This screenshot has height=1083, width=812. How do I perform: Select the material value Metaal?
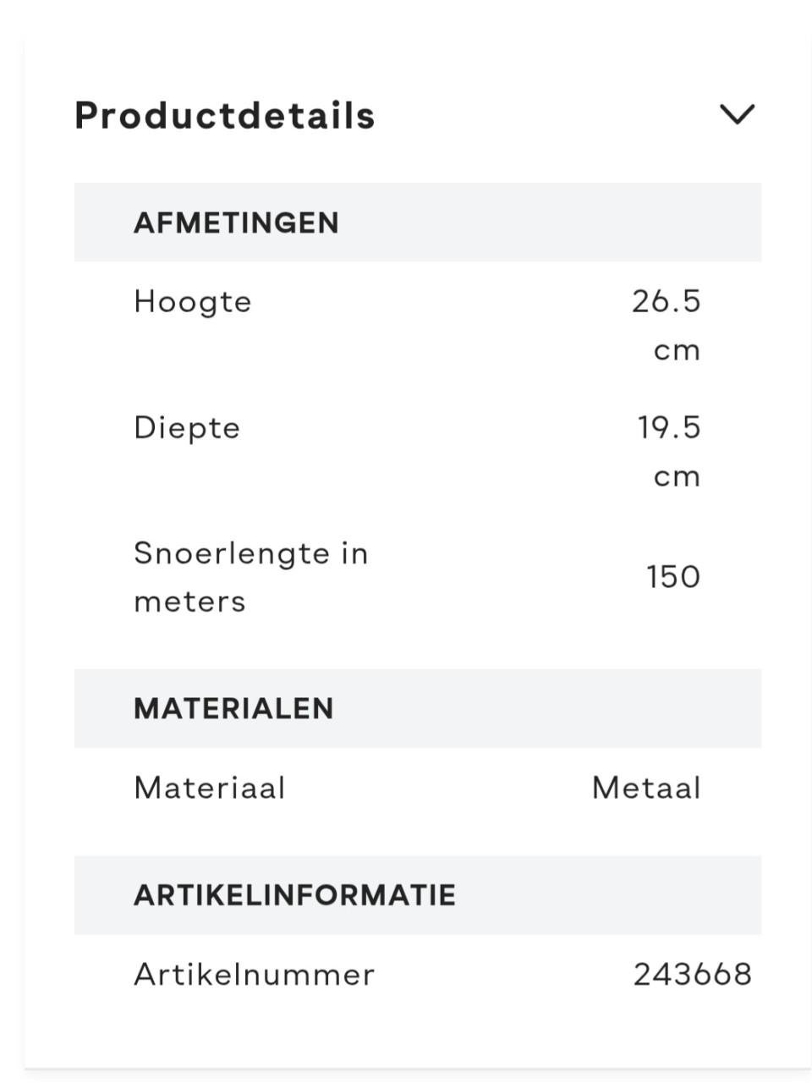[647, 787]
